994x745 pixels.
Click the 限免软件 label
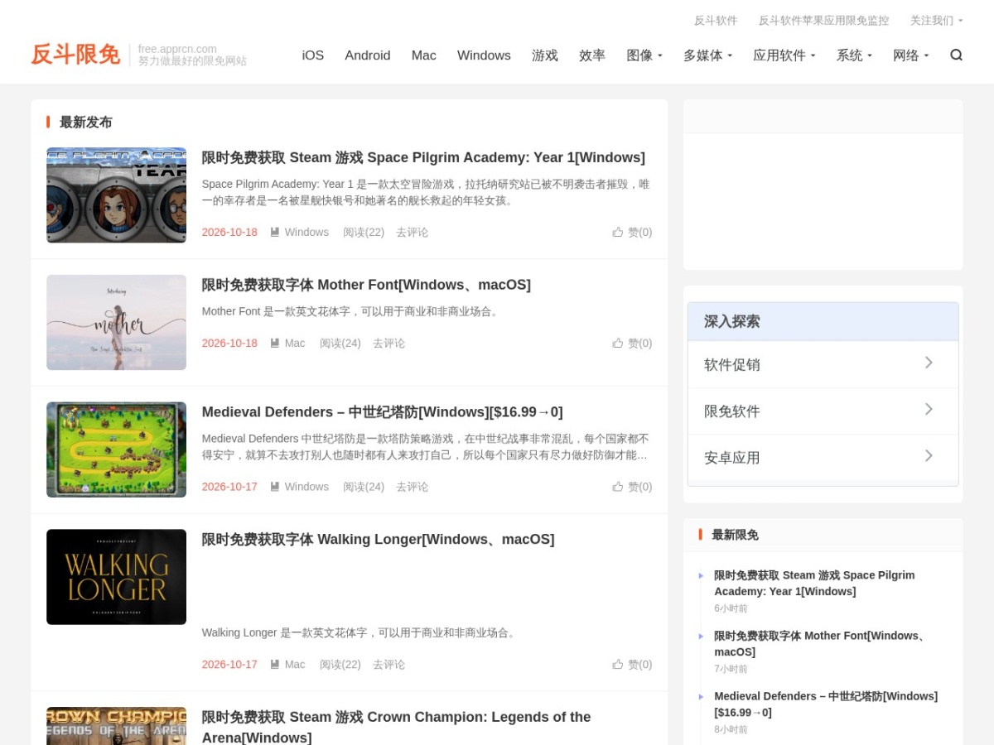[x=732, y=411]
